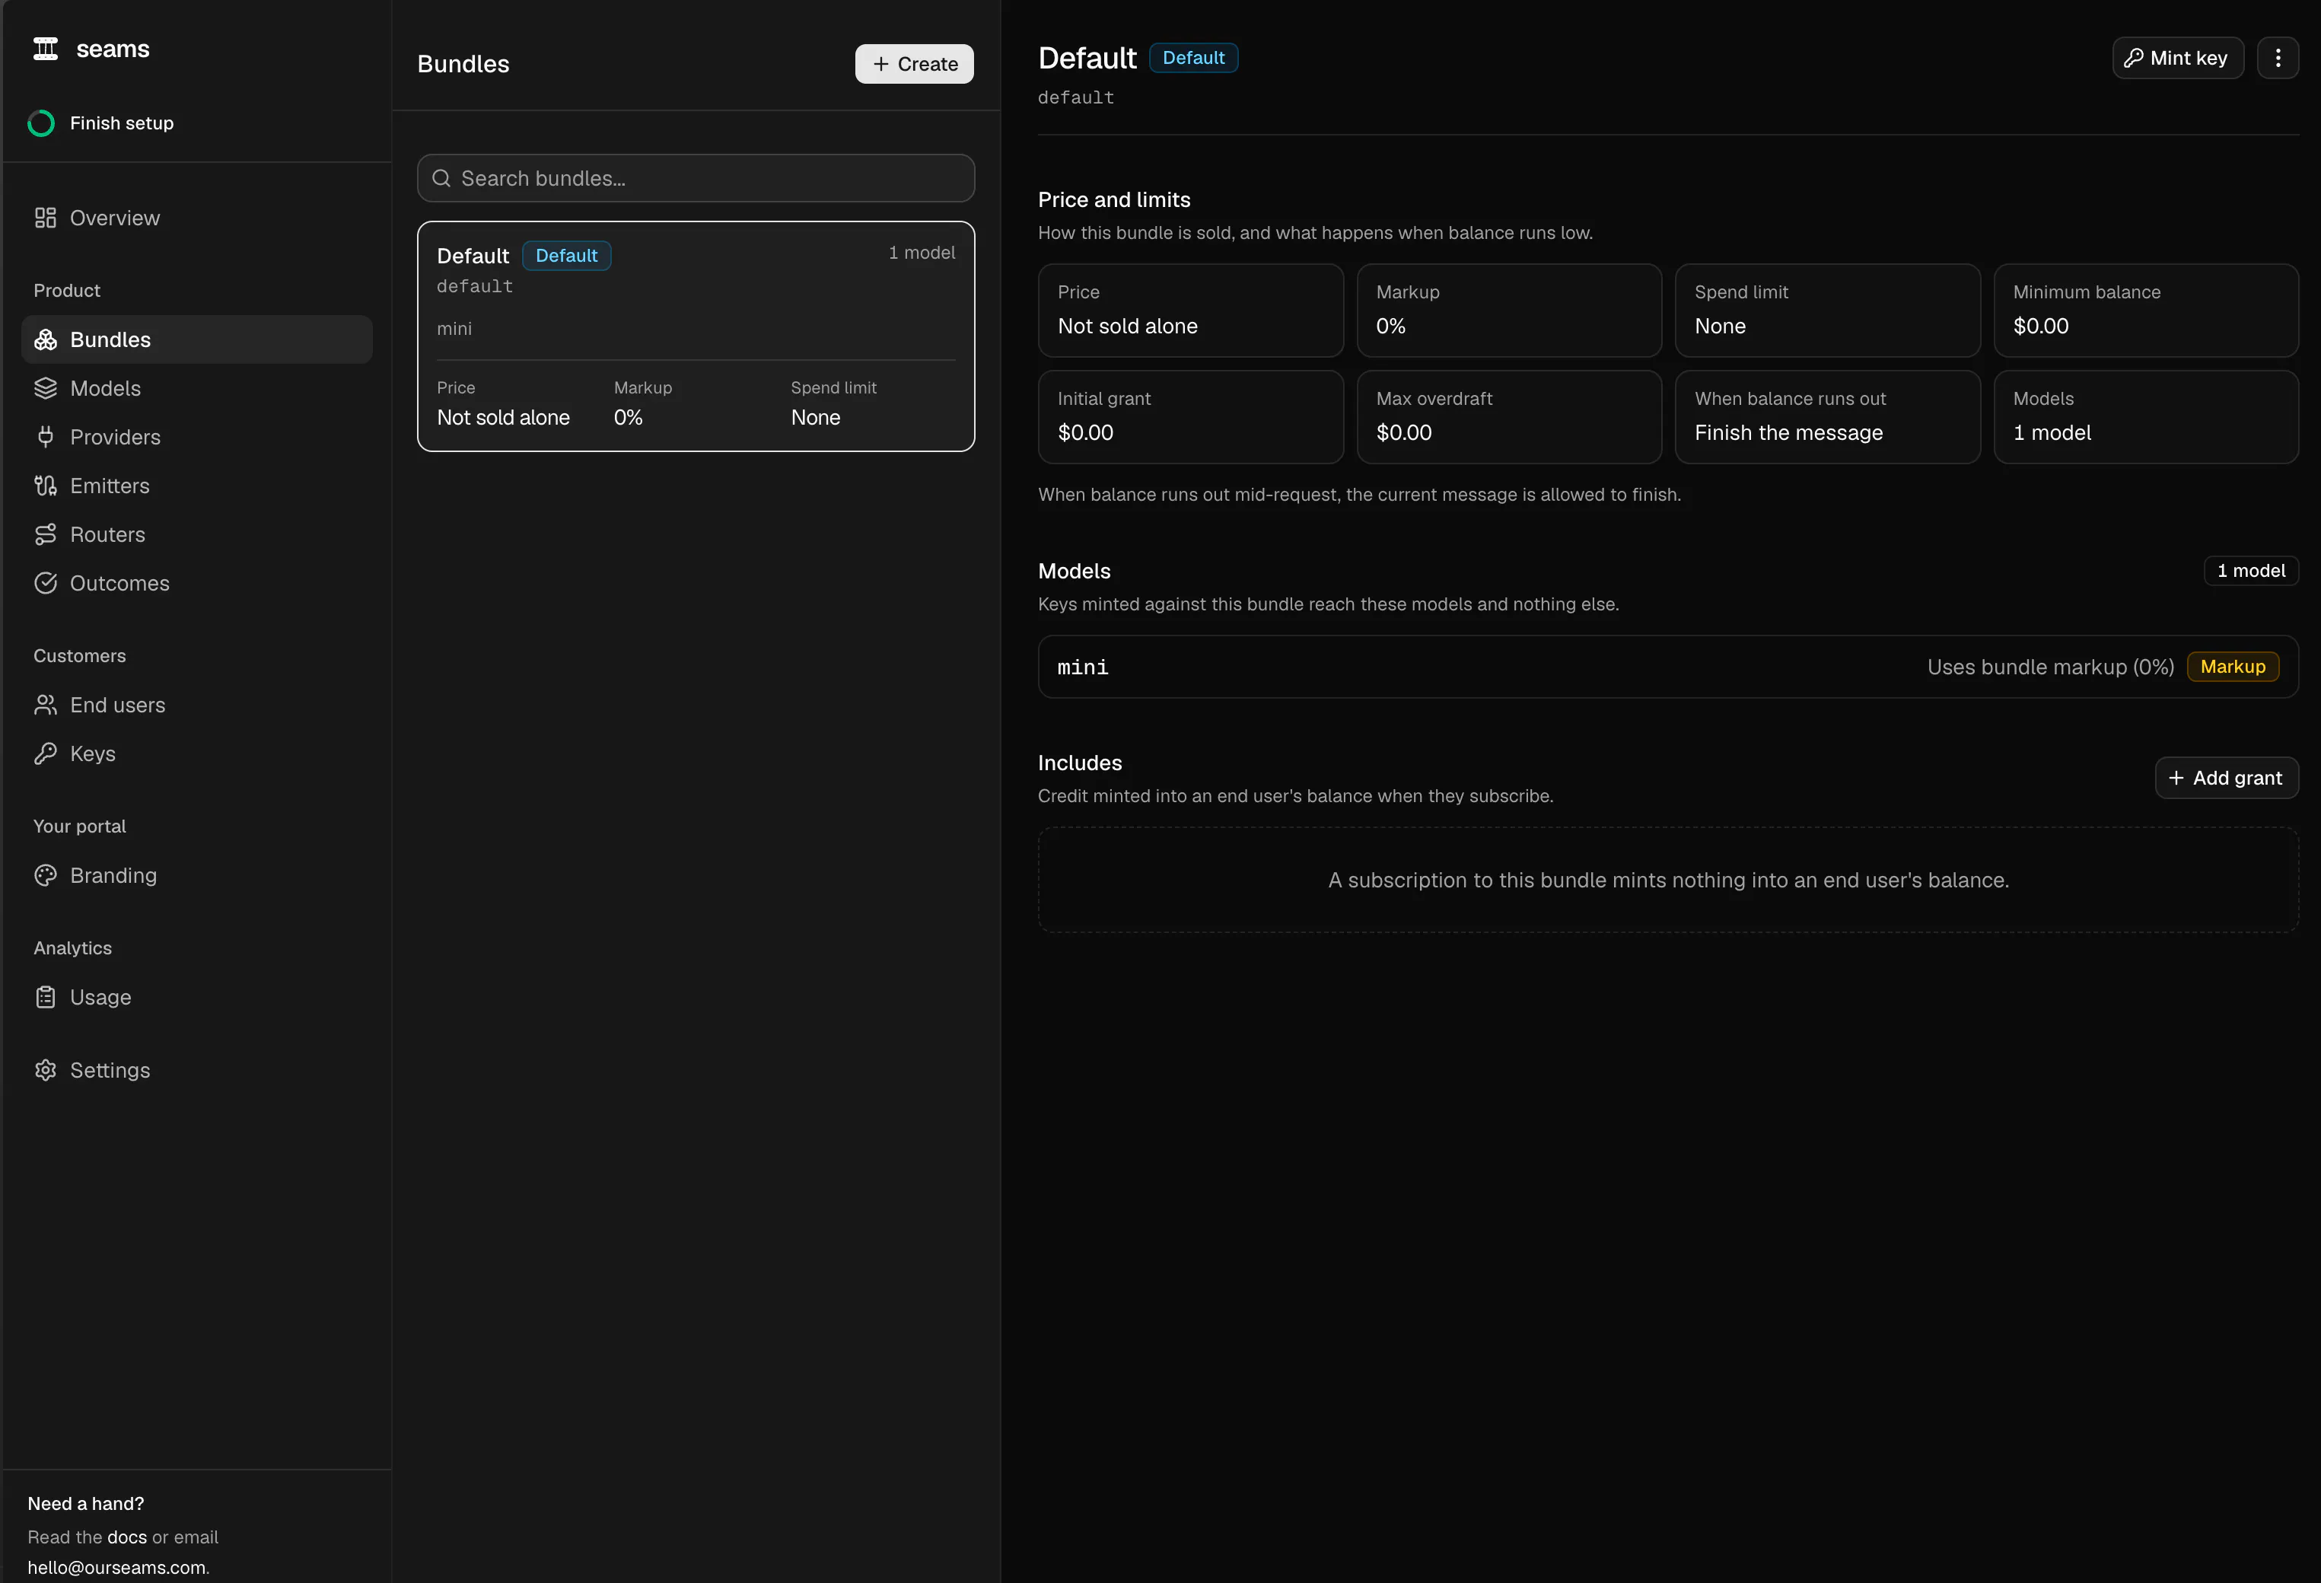2321x1583 pixels.
Task: Click the Finish setup progress ring
Action: point(41,123)
